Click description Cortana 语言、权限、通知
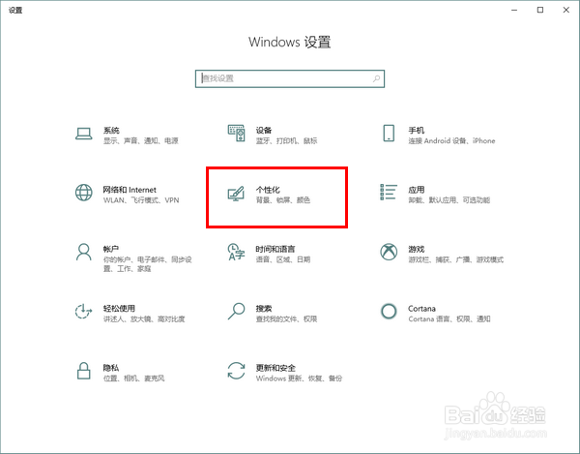The image size is (580, 454). click(449, 318)
